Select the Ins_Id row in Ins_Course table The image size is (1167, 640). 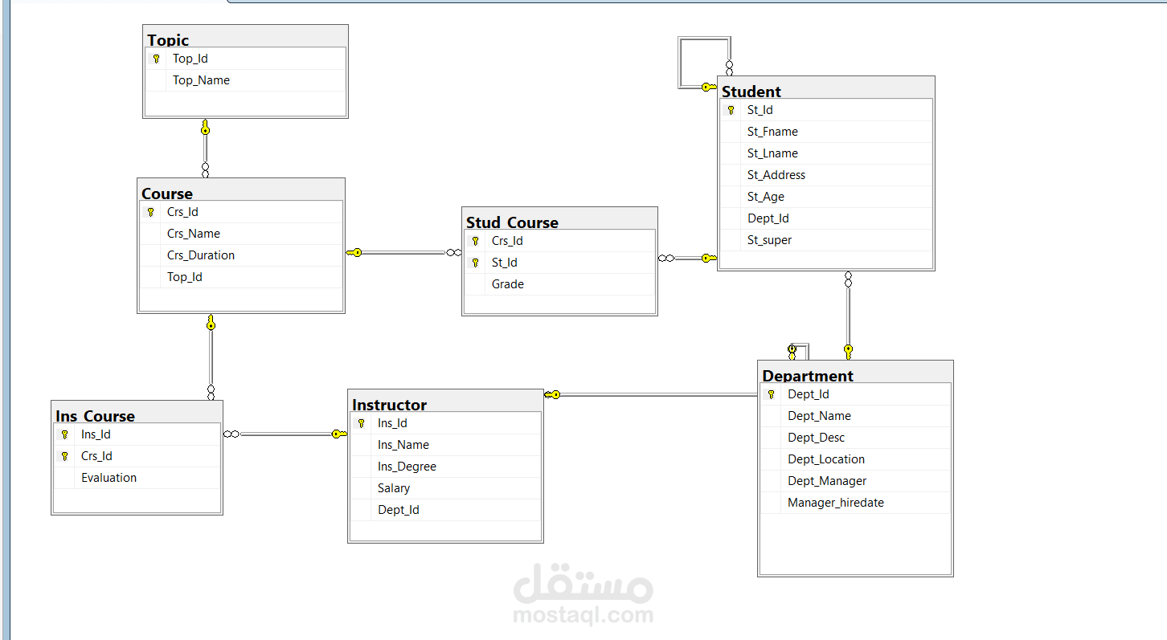tap(137, 434)
